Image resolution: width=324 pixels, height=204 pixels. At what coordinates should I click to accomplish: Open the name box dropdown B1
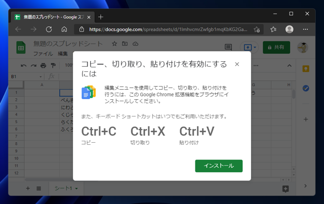click(40, 76)
